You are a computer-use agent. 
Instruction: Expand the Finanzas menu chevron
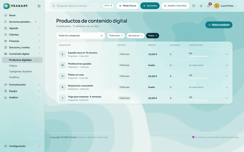[39, 41]
